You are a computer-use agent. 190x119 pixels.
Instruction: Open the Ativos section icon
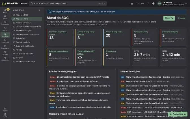point(5,17)
